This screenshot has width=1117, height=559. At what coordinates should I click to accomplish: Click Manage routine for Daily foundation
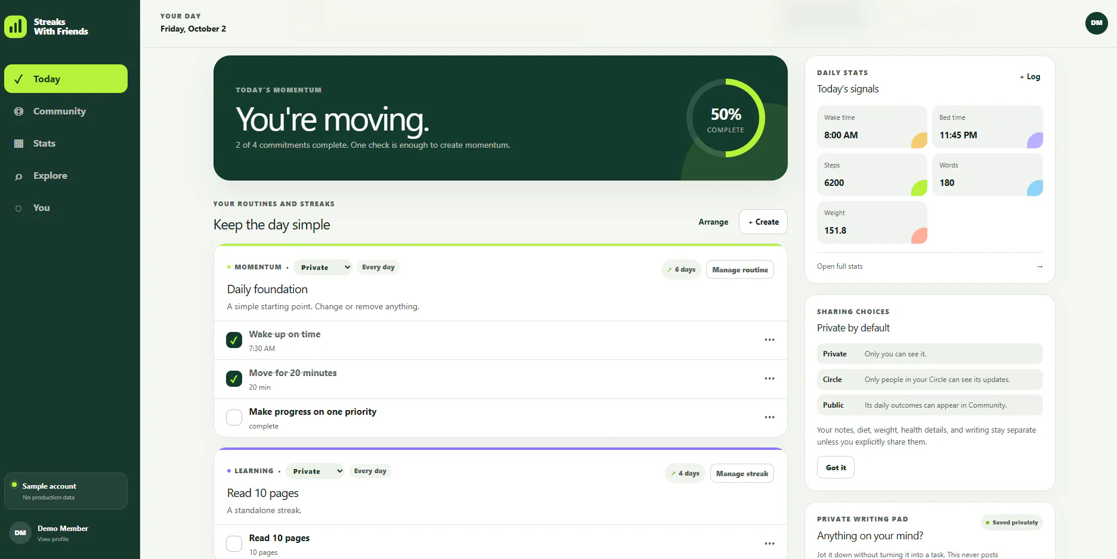point(740,269)
